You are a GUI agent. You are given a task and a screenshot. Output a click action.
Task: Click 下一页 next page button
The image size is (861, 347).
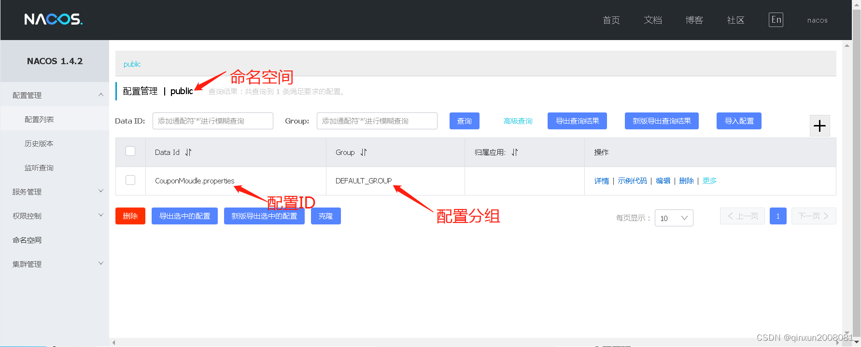tap(814, 216)
